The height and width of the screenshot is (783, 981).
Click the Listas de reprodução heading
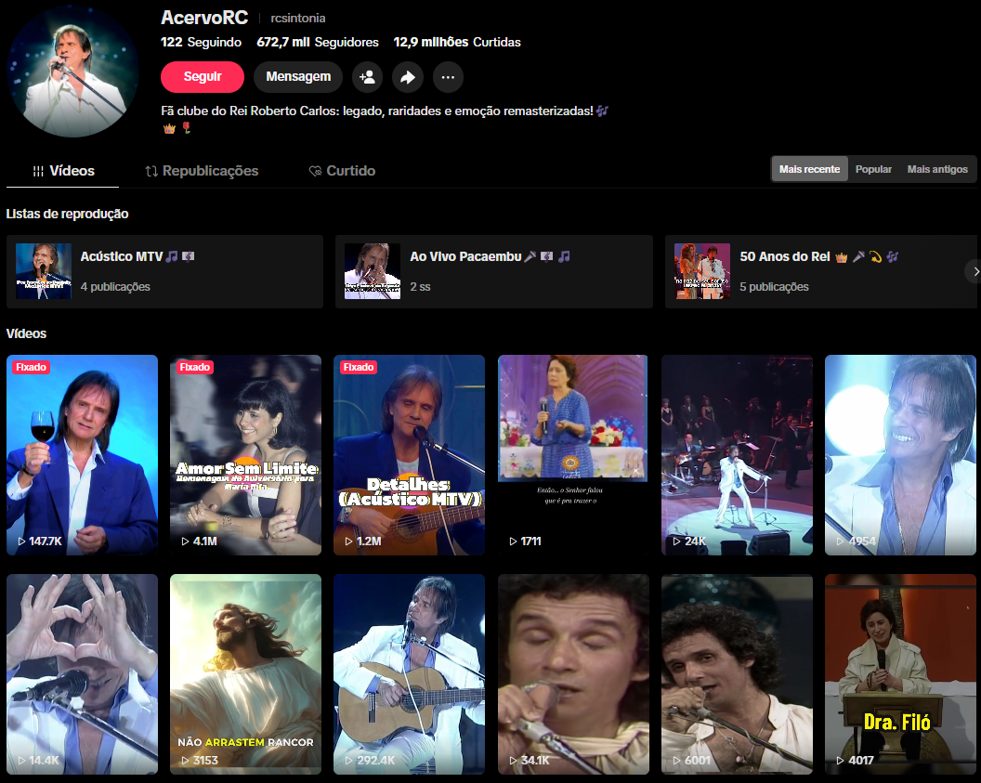pos(68,214)
